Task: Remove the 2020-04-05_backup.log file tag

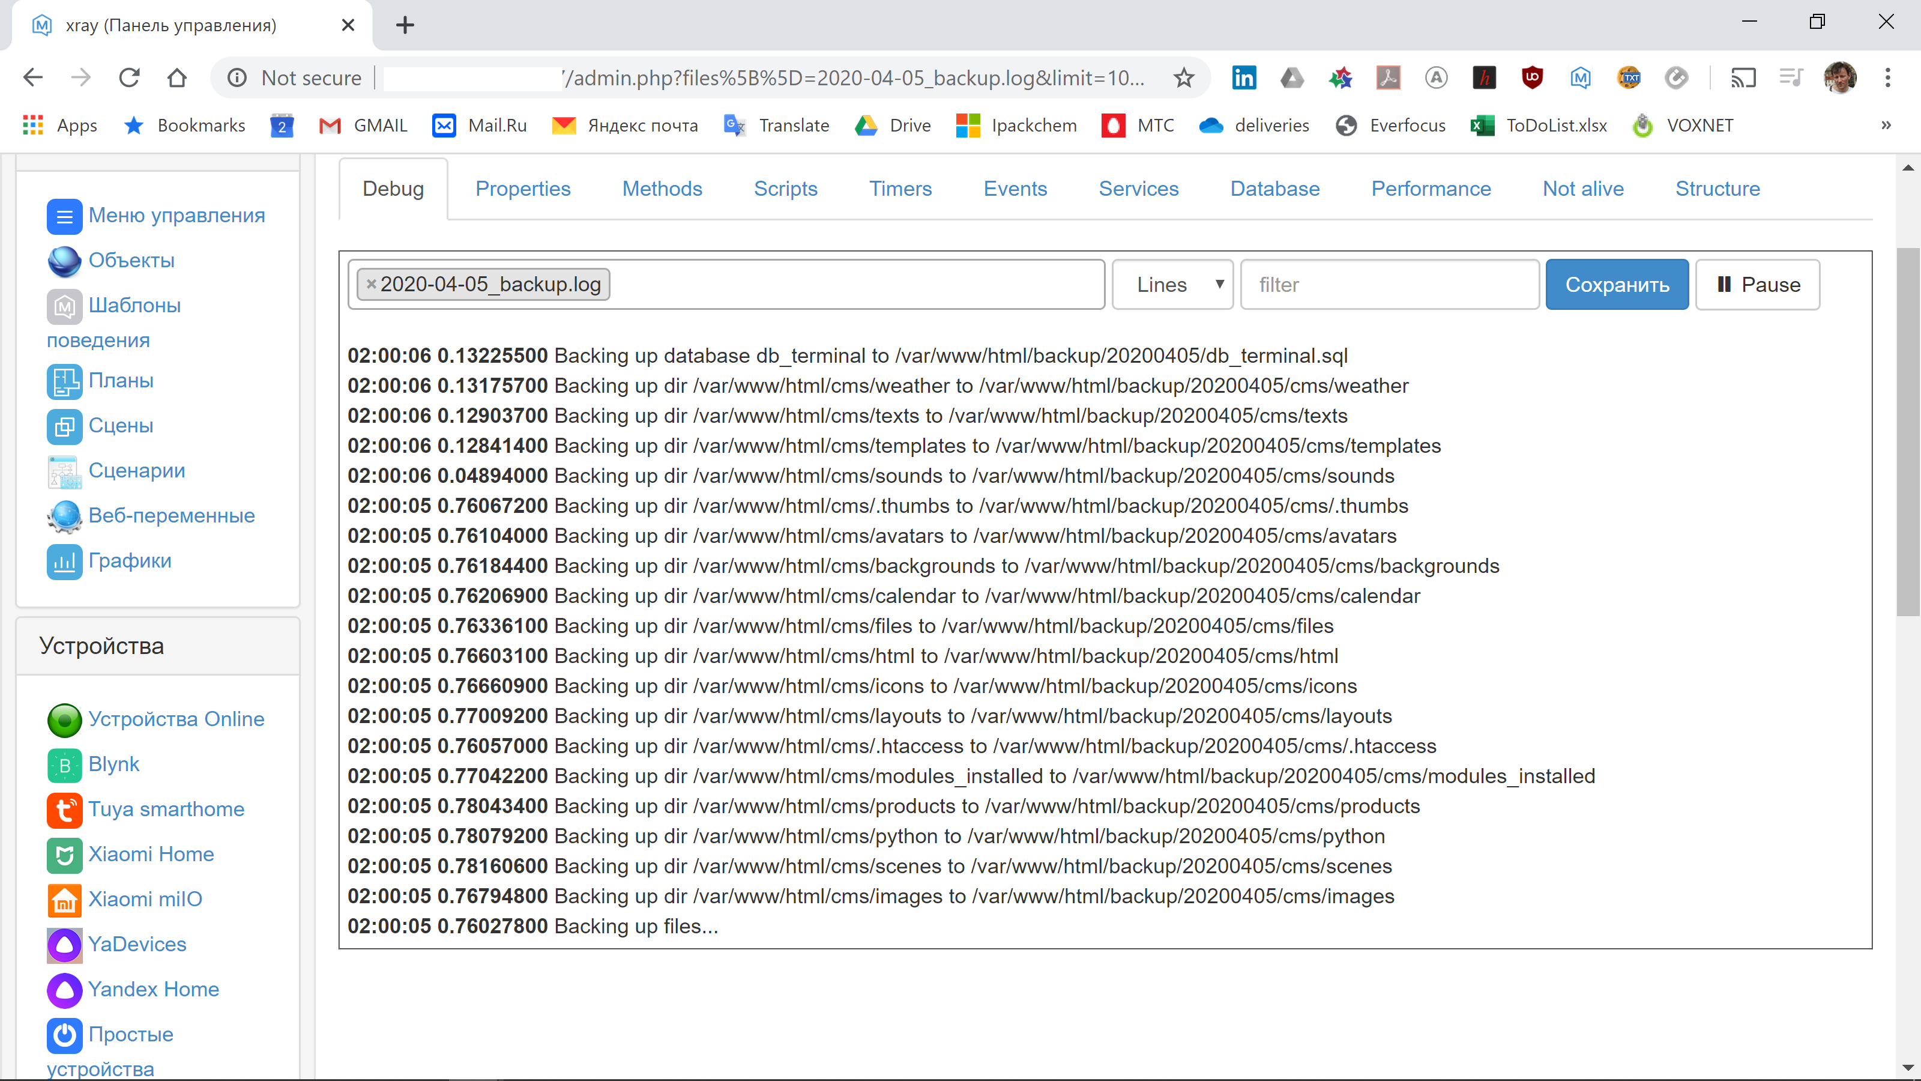Action: tap(372, 283)
